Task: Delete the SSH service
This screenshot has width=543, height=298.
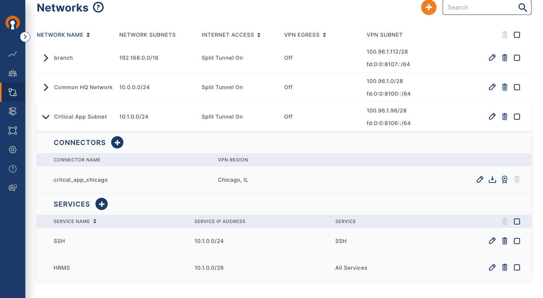Action: pyautogui.click(x=505, y=241)
